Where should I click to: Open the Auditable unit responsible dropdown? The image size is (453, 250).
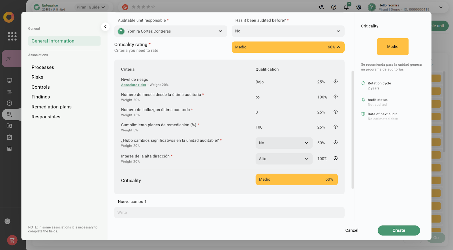pos(171,31)
